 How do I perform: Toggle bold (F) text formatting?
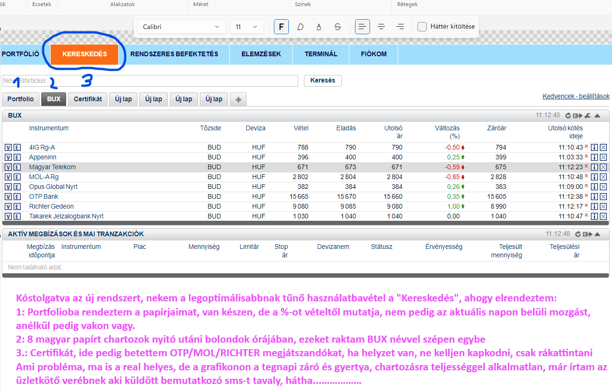click(281, 27)
